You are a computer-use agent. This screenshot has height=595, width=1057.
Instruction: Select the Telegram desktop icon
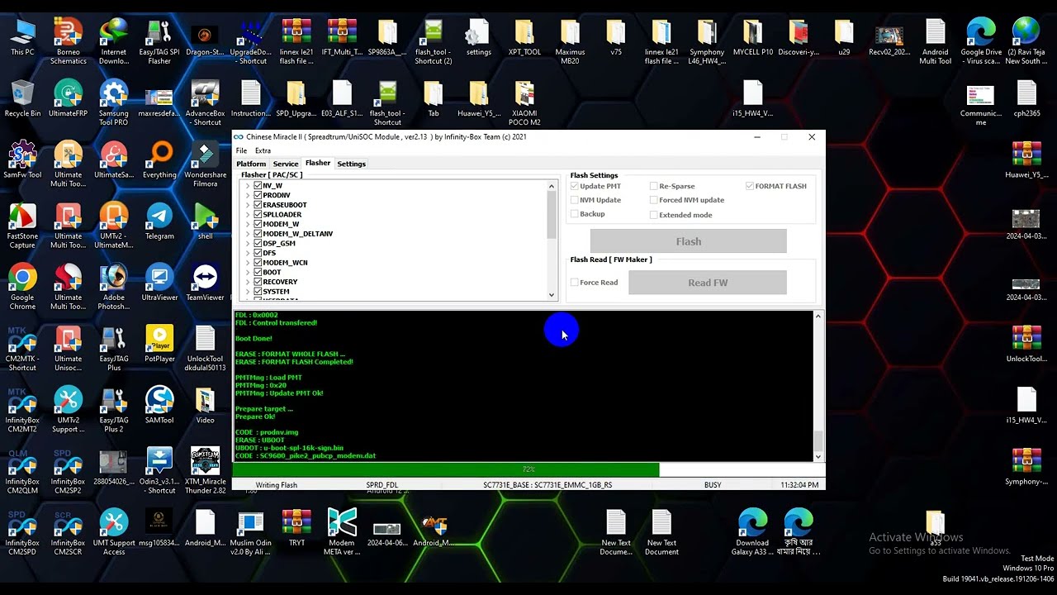159,221
